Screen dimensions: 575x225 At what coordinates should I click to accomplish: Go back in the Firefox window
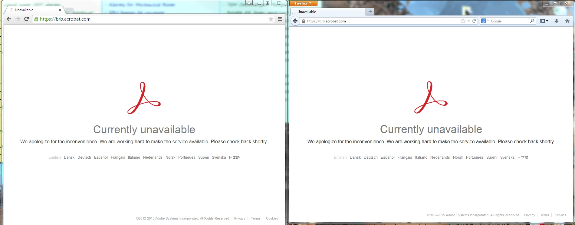pyautogui.click(x=295, y=21)
